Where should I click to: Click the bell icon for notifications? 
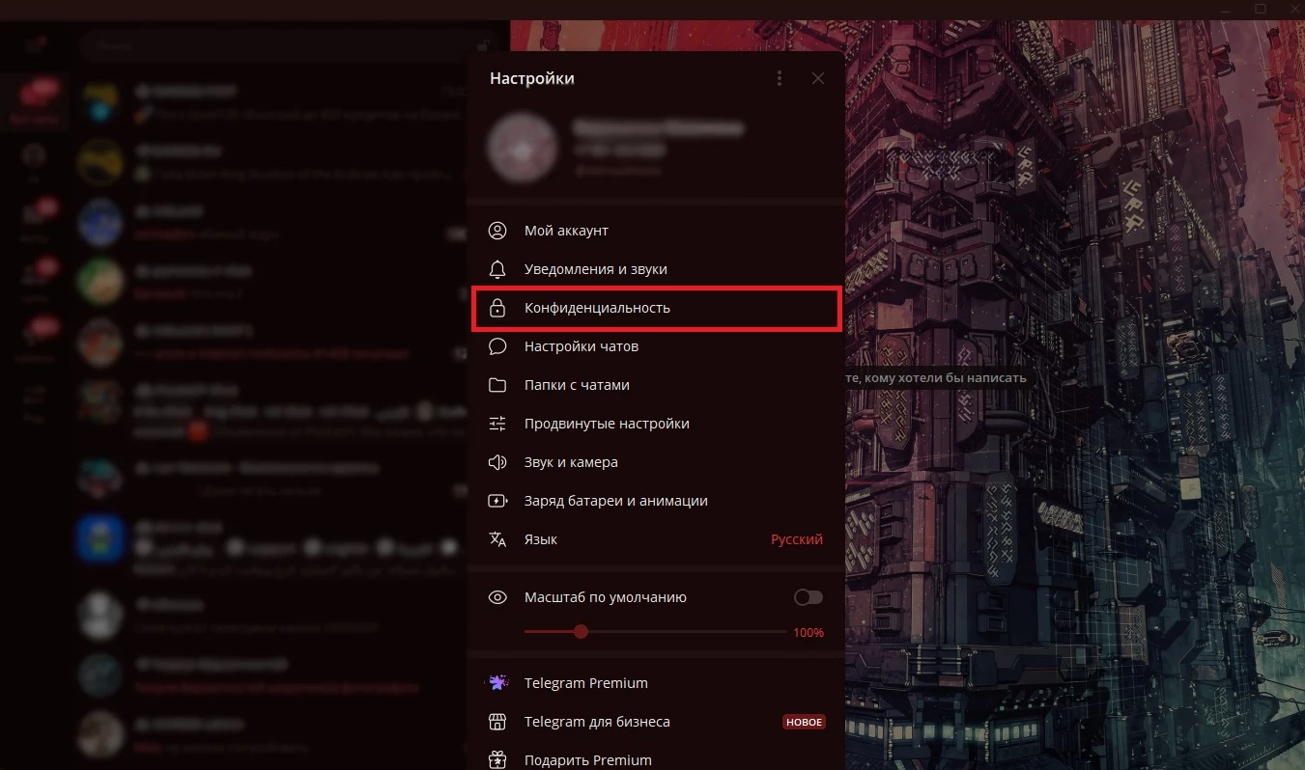coord(497,269)
